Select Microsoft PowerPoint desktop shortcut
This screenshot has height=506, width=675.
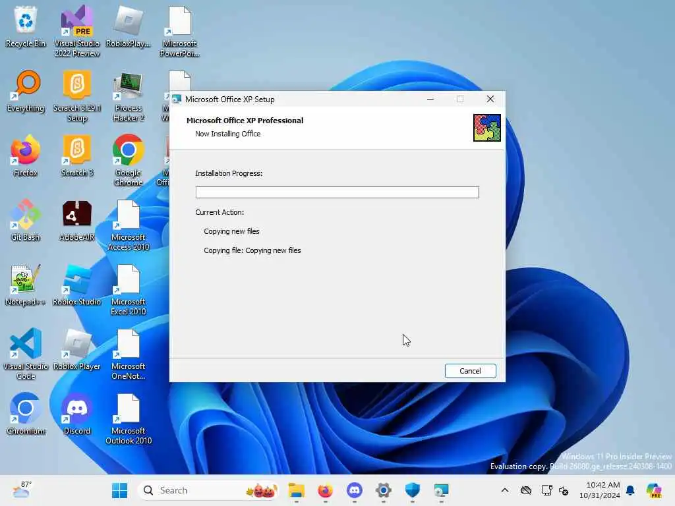(180, 31)
